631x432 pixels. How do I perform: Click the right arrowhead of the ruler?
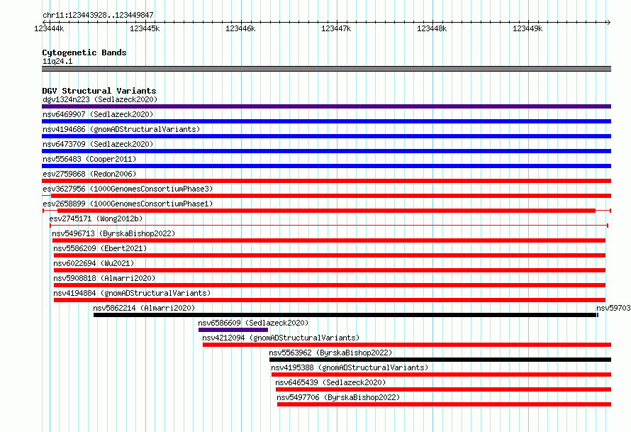(x=608, y=22)
